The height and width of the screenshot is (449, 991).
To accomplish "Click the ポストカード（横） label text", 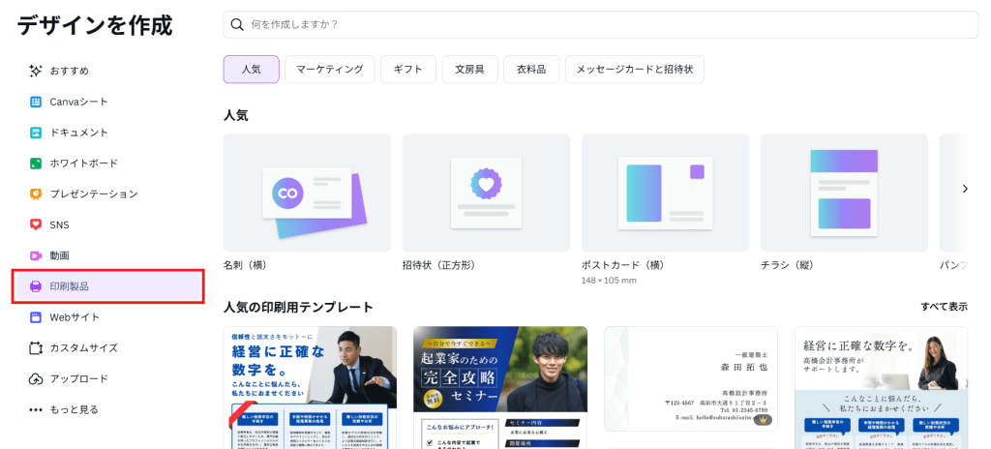I will coord(623,265).
